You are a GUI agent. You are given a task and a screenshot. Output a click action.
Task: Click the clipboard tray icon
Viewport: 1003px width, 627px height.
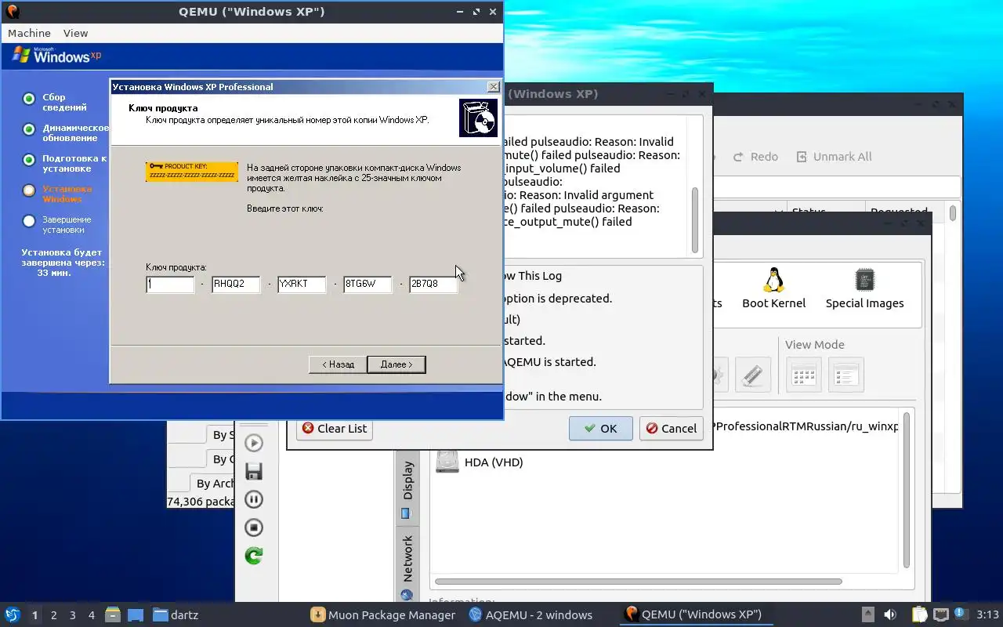tap(918, 614)
